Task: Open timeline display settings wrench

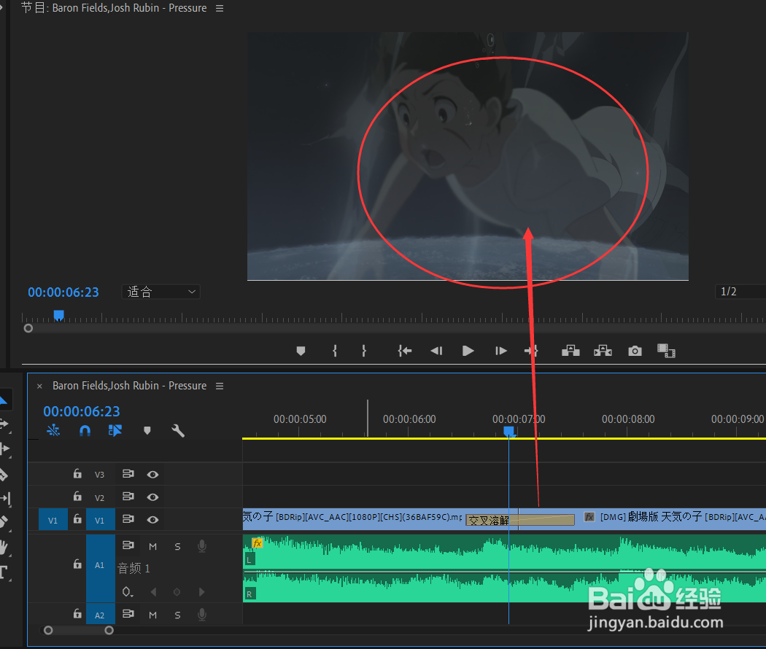Action: click(178, 430)
